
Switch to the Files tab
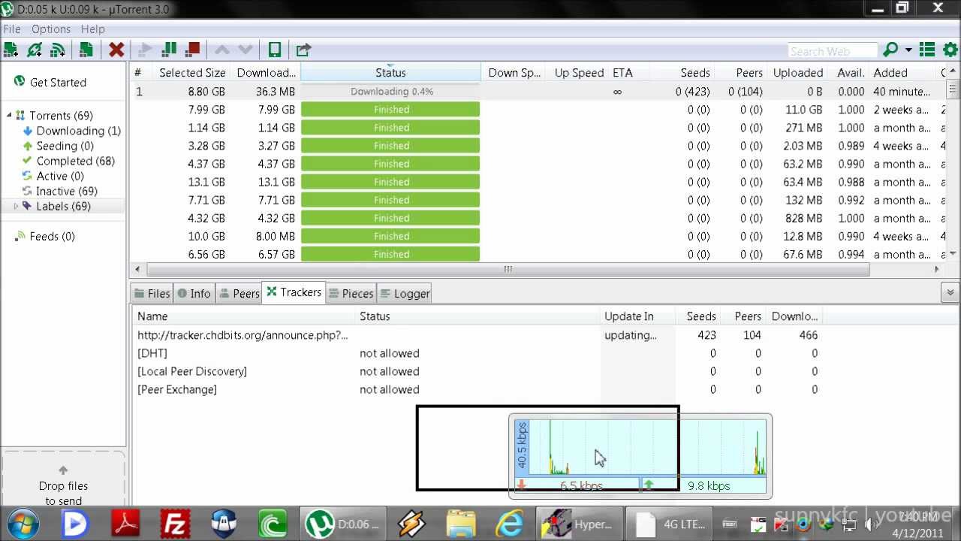pyautogui.click(x=152, y=293)
